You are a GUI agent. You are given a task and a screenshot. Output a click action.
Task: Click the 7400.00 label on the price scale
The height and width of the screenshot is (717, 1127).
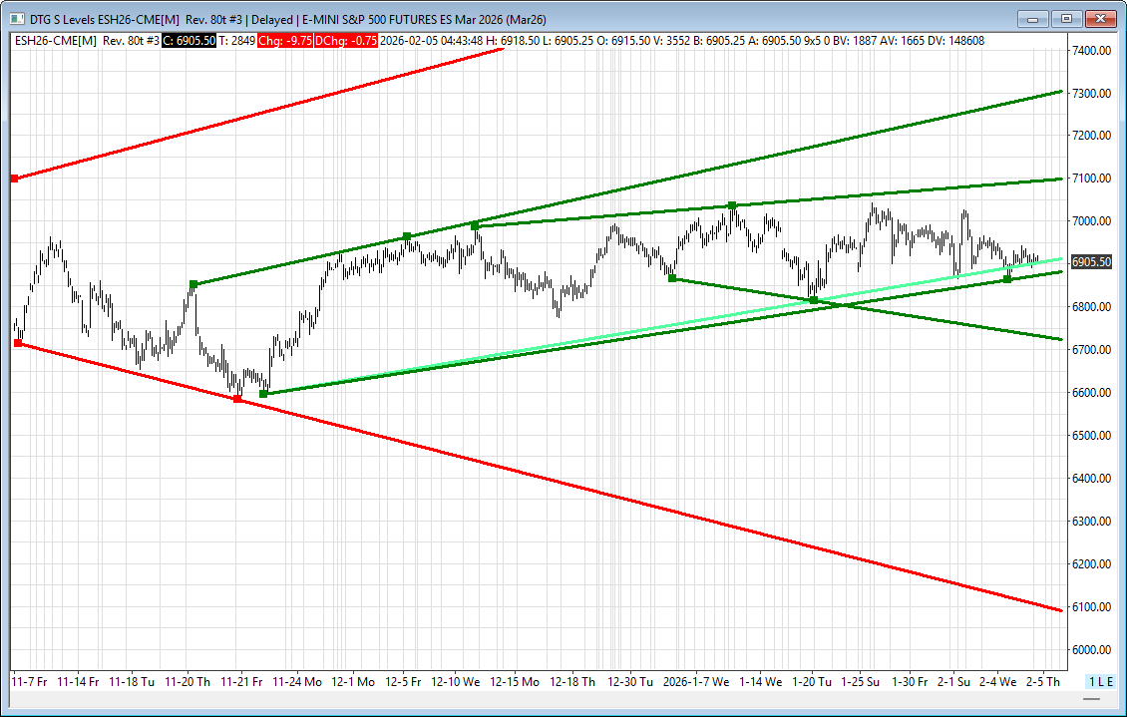click(x=1091, y=50)
